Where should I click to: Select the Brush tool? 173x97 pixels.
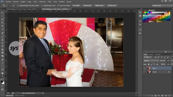2,36
